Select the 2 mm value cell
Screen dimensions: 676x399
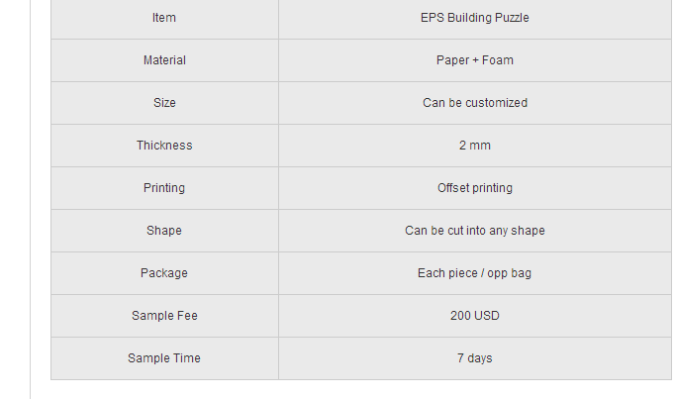475,146
